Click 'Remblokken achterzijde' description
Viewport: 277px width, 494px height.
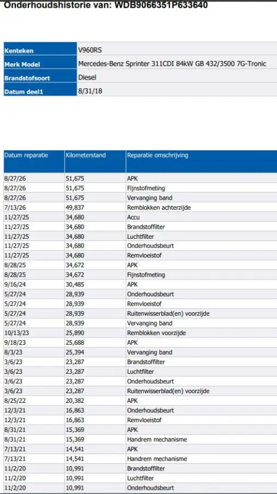pos(159,207)
